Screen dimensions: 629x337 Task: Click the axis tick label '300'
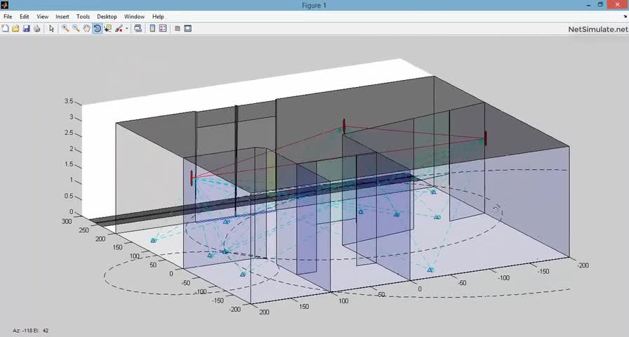point(67,221)
